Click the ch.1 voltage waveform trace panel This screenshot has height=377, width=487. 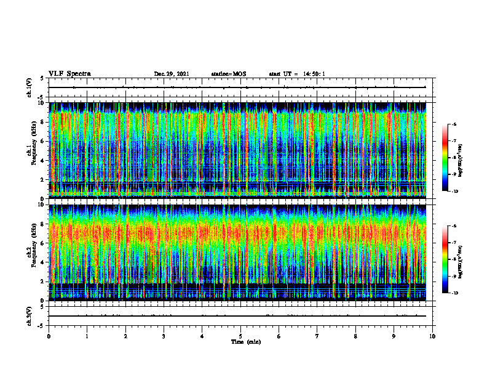point(242,87)
